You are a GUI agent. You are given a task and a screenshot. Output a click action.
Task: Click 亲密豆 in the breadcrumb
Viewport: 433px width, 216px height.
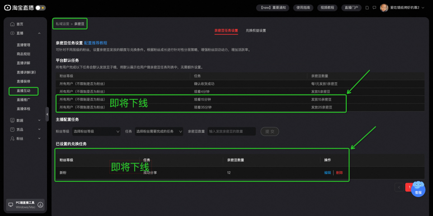(x=80, y=24)
